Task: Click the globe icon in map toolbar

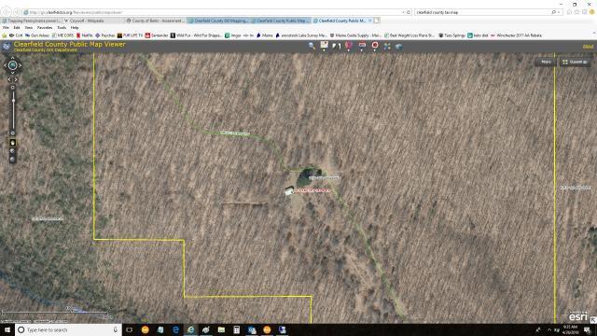Action: coord(399,46)
